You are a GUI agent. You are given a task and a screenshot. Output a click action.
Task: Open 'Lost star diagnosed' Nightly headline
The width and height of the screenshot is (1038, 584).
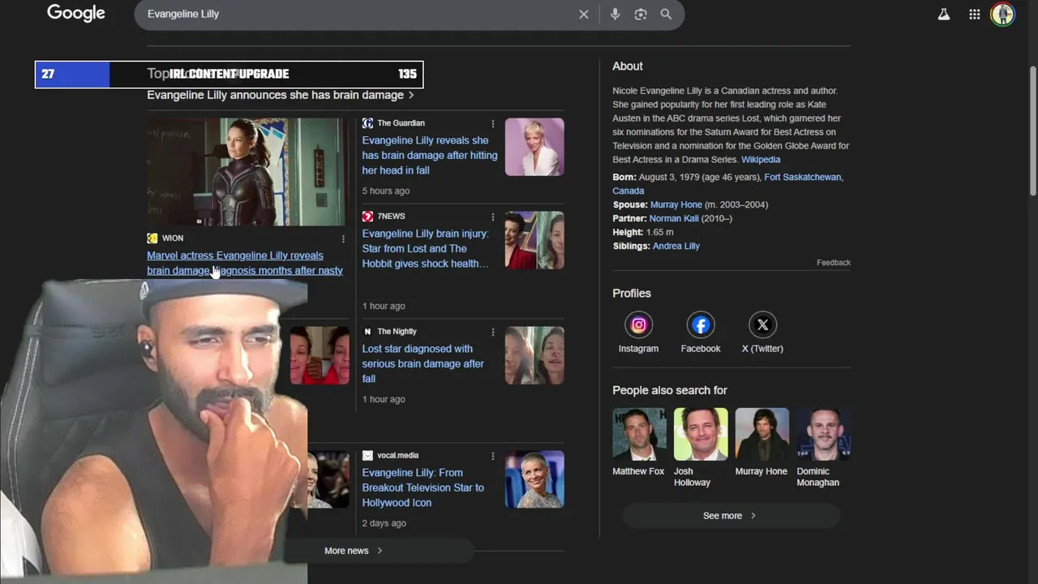422,363
